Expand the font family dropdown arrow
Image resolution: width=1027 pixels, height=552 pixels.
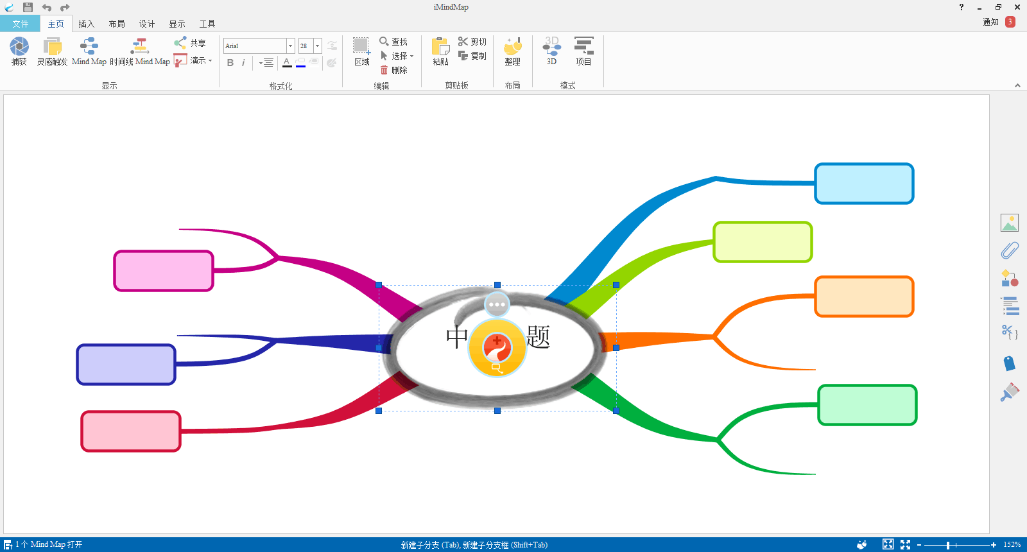click(291, 46)
